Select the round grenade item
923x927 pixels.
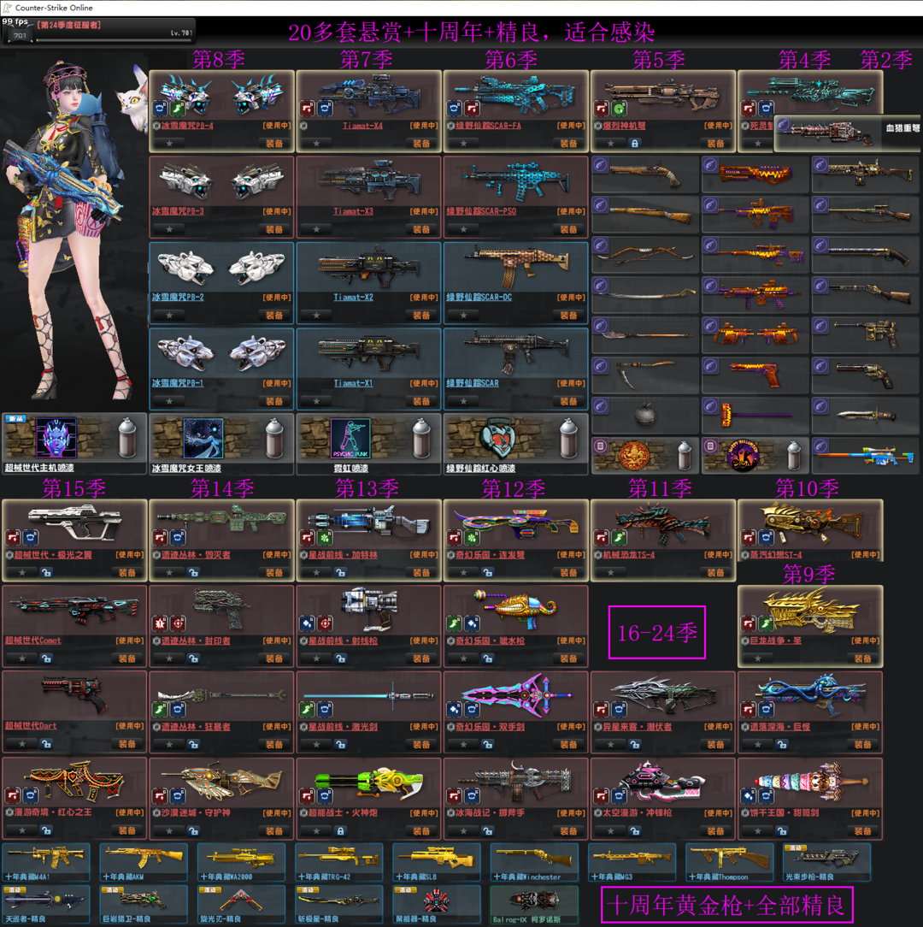click(644, 415)
